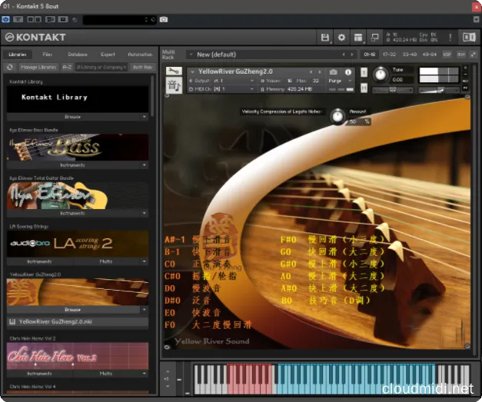Click the Manage Libraries button
Image resolution: width=482 pixels, height=402 pixels.
(x=37, y=67)
